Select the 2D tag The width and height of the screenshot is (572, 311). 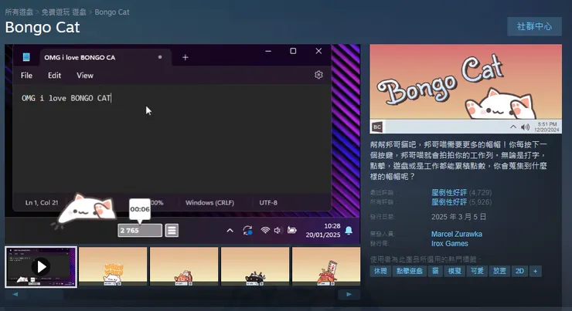519,271
